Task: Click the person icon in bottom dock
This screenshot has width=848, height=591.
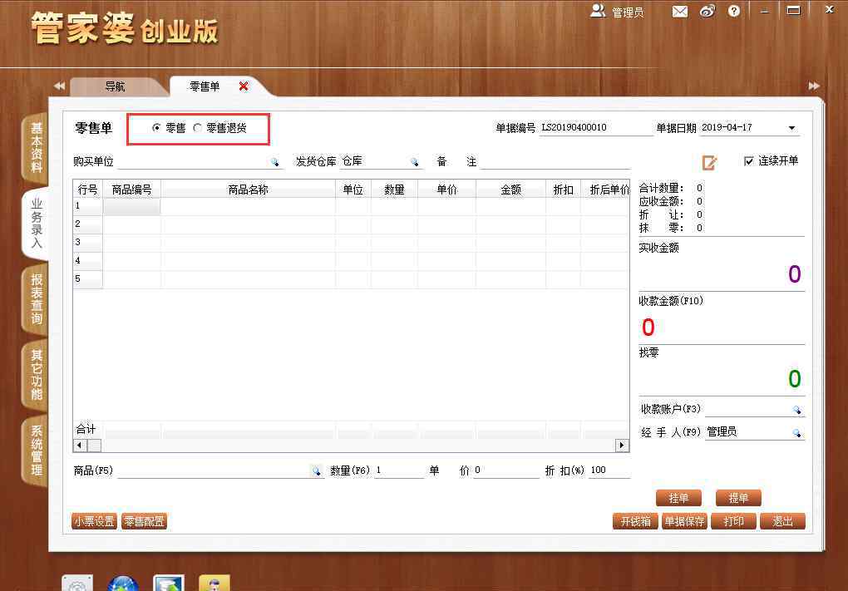Action: [x=214, y=583]
